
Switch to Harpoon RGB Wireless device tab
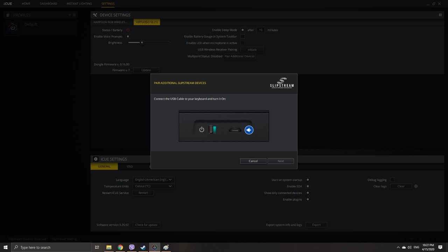(x=110, y=22)
